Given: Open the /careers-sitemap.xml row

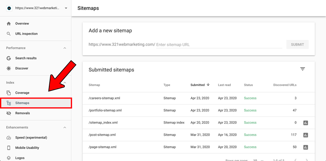Looking at the screenshot, I should point(198,98).
